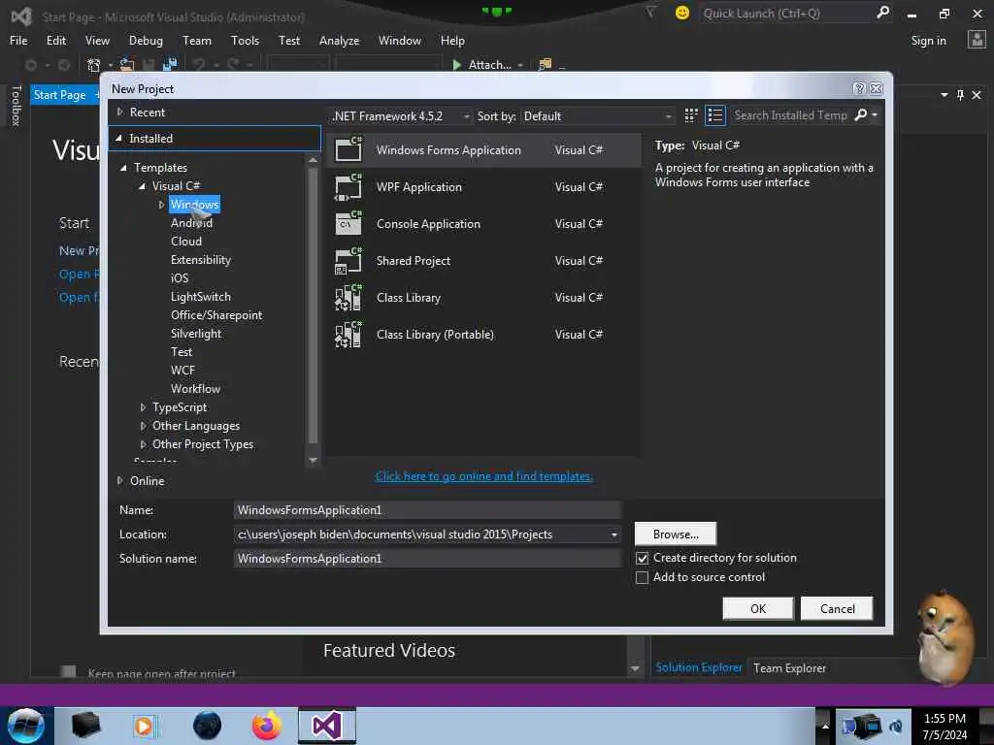Collapse the Templates tree node
The height and width of the screenshot is (745, 994).
click(x=123, y=168)
